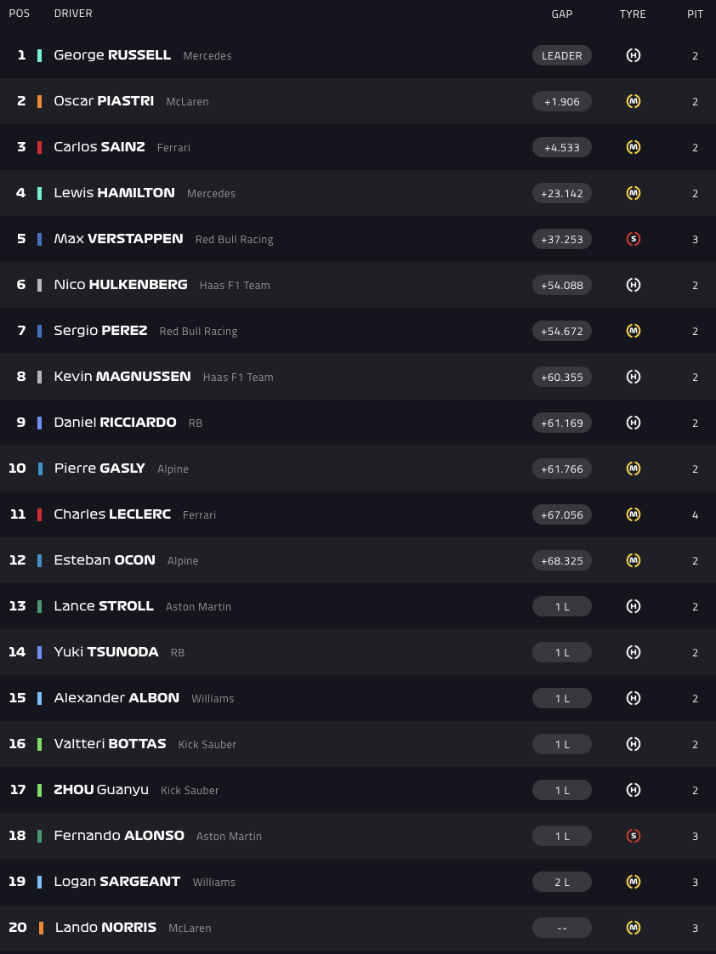
Task: Click the GAP column header
Action: pos(561,14)
